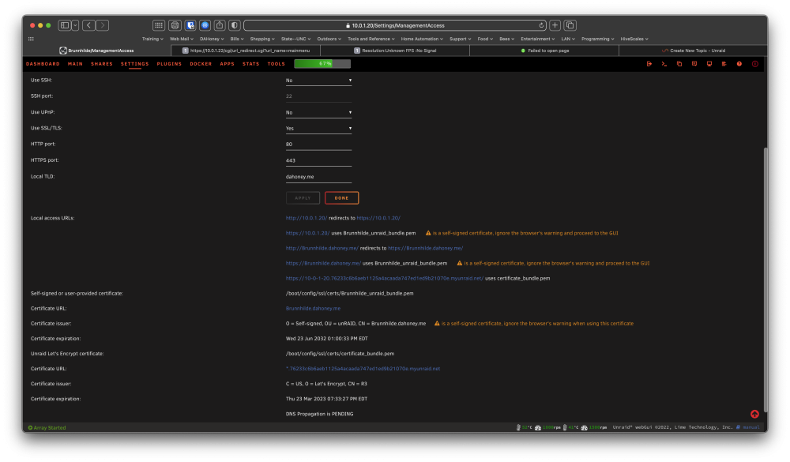The image size is (790, 462).
Task: Click the printer icon in Safari toolbar
Action: click(x=175, y=25)
